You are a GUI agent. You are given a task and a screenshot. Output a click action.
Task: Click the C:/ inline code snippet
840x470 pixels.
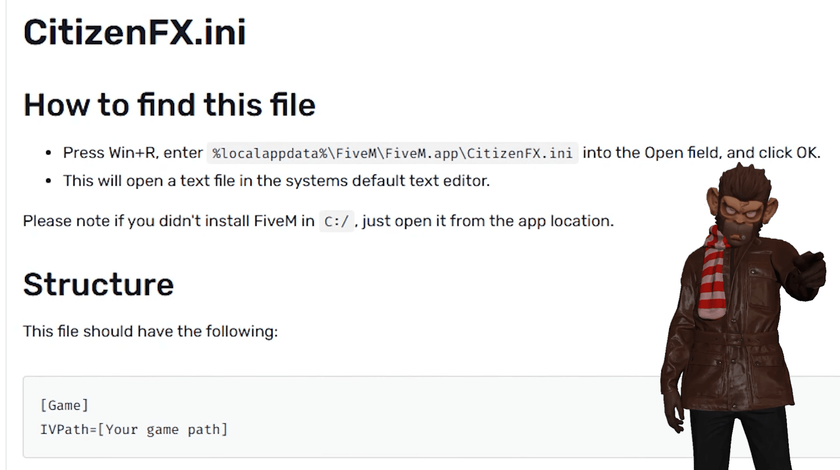[x=336, y=221]
